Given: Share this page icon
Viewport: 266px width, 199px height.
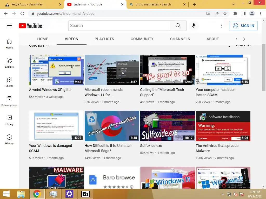Looking at the screenshot, I should tap(217, 13).
